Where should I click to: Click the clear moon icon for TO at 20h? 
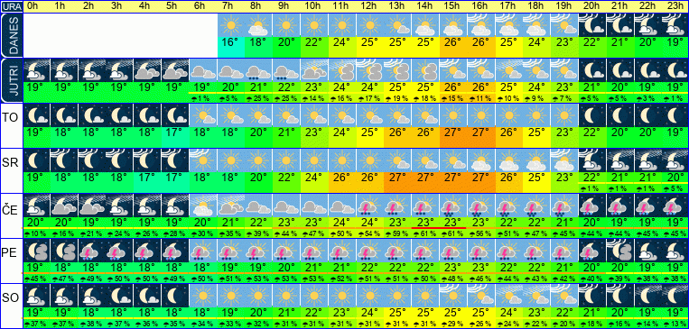click(x=592, y=115)
